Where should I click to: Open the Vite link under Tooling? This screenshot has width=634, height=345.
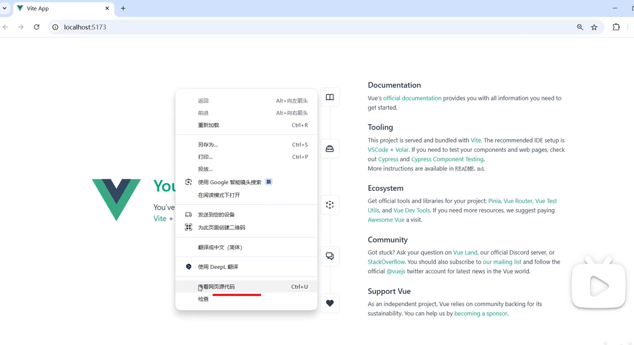tap(475, 140)
